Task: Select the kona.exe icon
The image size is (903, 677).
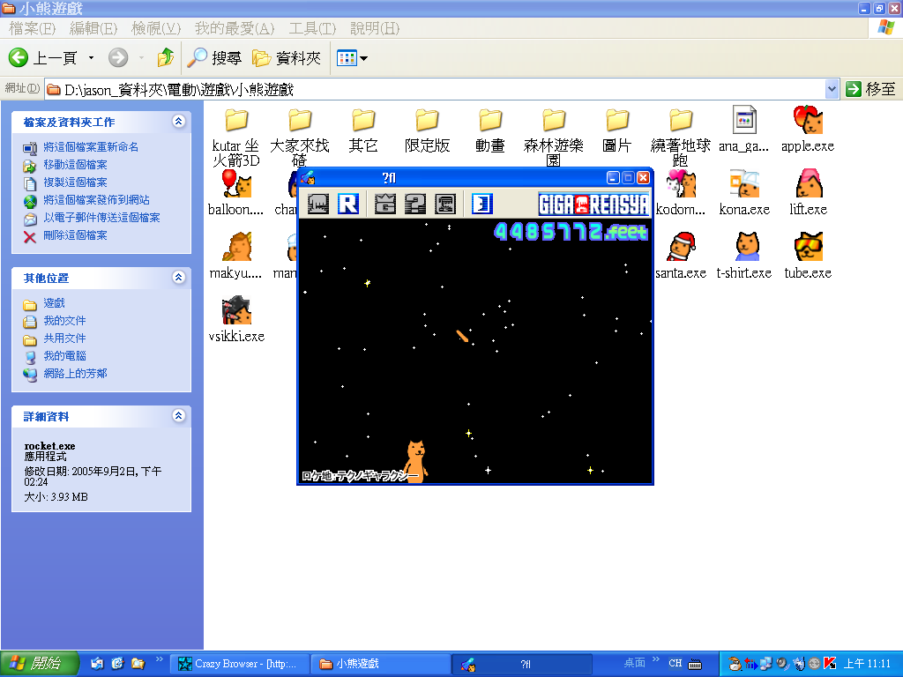Action: pyautogui.click(x=744, y=183)
